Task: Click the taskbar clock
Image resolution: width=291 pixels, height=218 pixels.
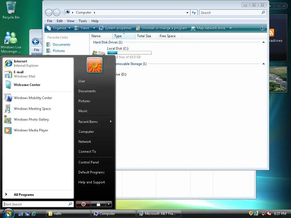Action: (280, 214)
